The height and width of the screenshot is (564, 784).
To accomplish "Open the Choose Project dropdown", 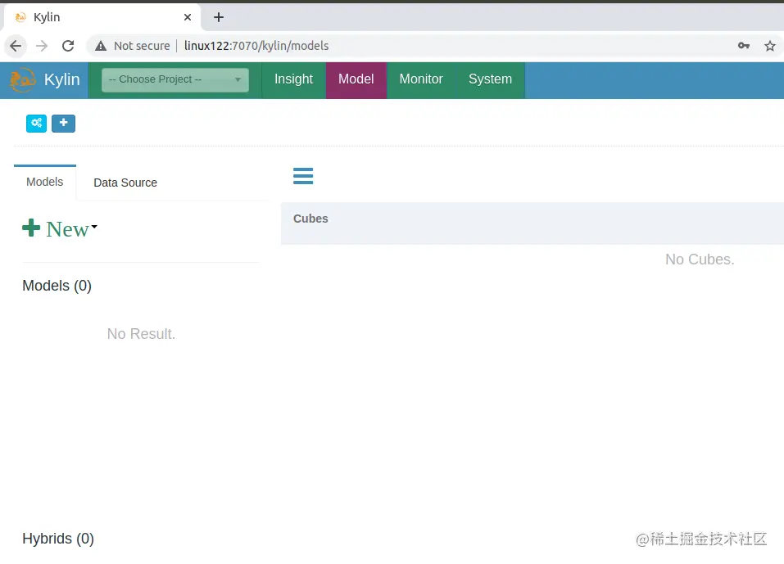I will click(175, 80).
